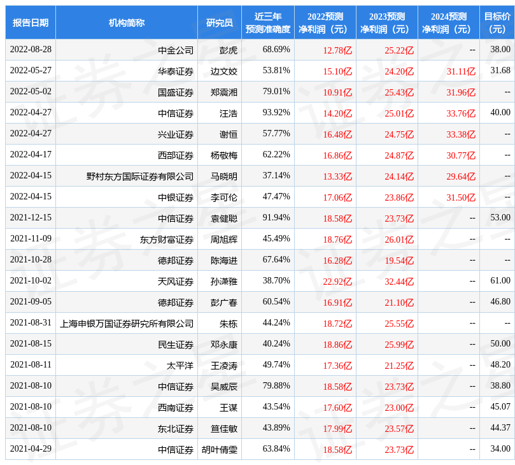Screen dimensions: 515x465
Task: Click the date 2021-04-29
Action: (x=31, y=449)
